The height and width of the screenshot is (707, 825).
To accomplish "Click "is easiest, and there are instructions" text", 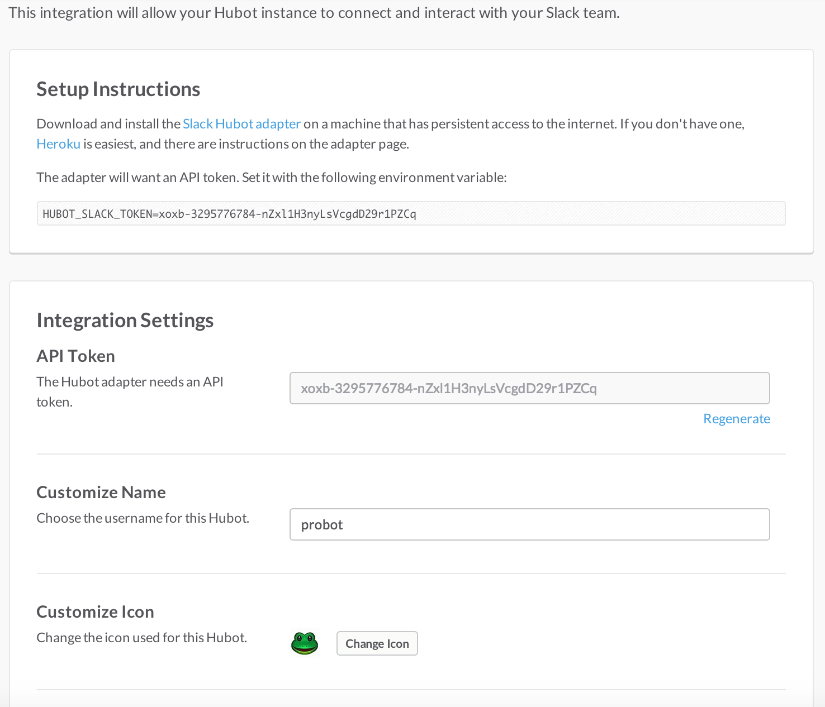I will [x=246, y=144].
